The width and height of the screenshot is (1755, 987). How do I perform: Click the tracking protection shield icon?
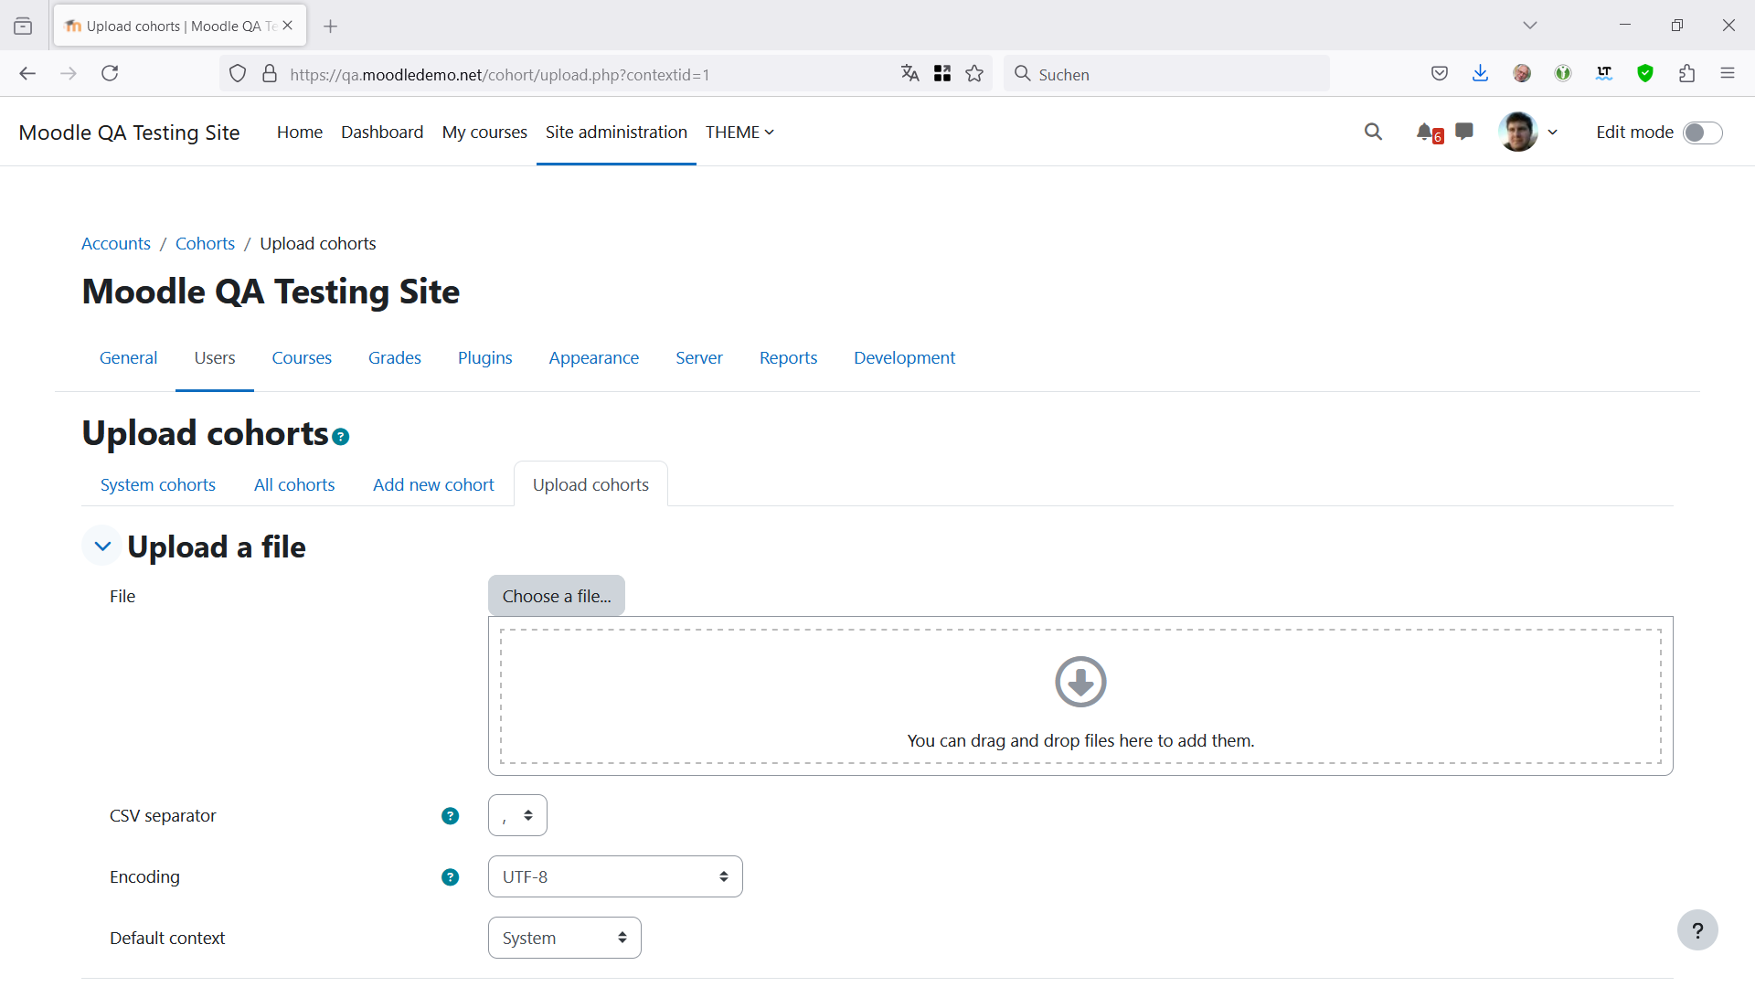pos(238,74)
